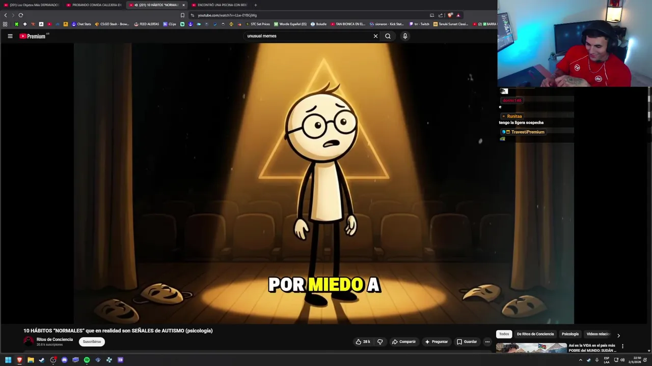Screen dimensions: 652x366
Task: Open Ritos de Conciencia channel name link
Action: (x=55, y=340)
